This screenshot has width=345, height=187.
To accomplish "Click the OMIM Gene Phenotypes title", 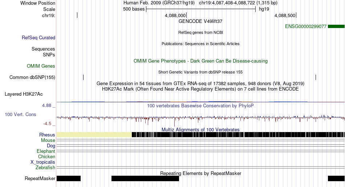I will click(200, 61).
